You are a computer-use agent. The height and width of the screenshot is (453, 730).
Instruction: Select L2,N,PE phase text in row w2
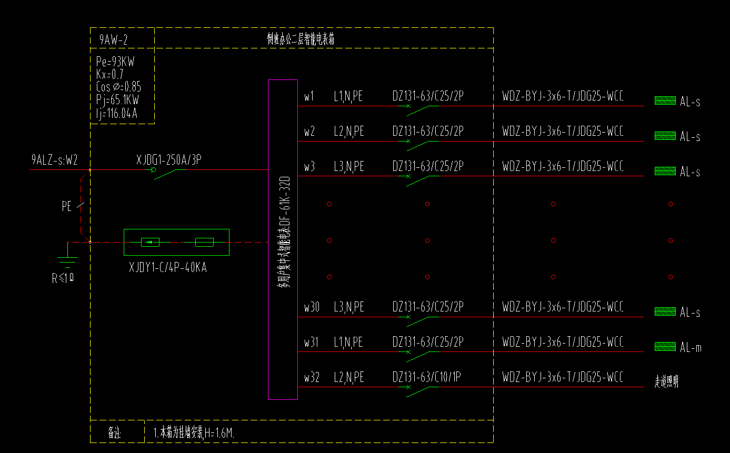coord(348,132)
